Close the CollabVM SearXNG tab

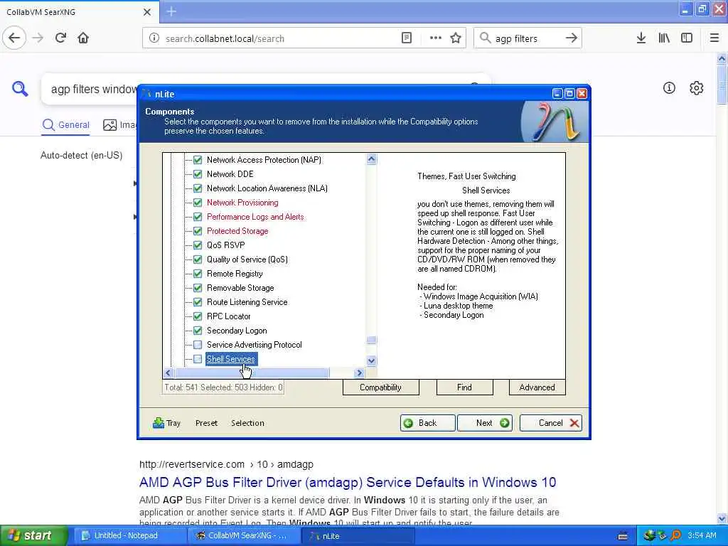click(x=147, y=12)
